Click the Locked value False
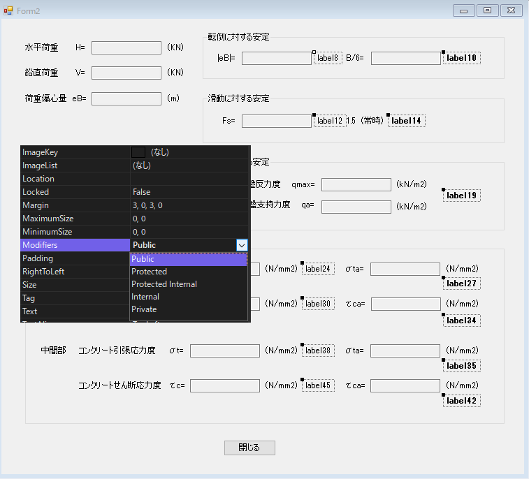529x479 pixels. (142, 192)
